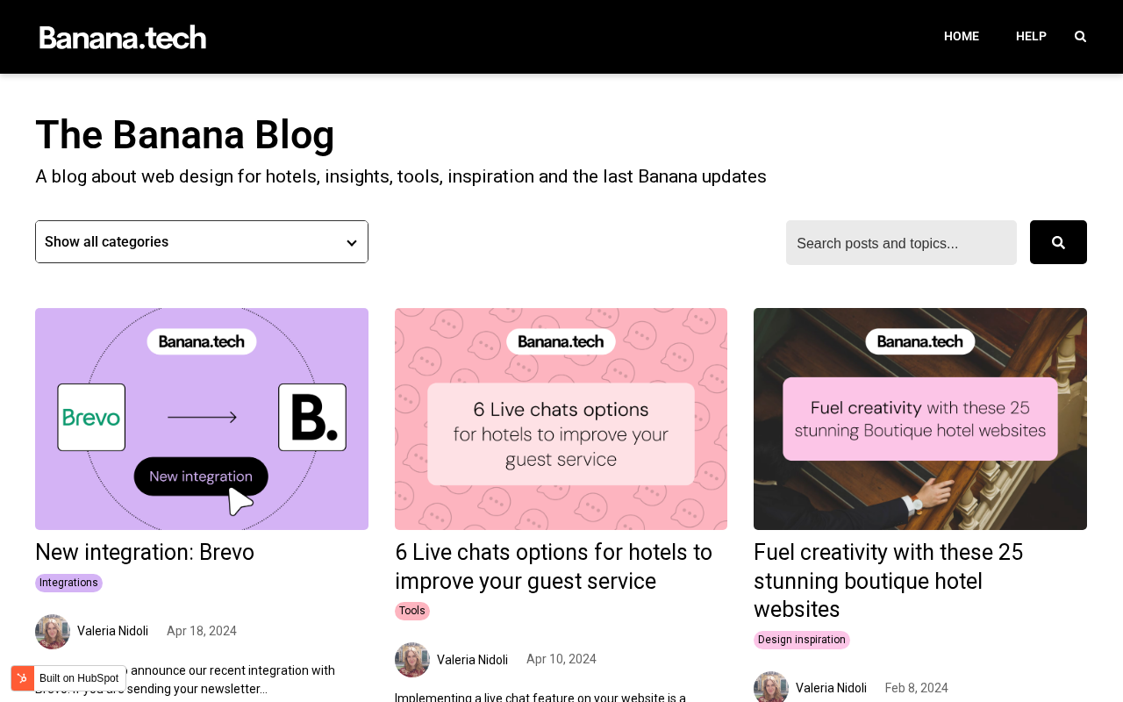
Task: Open Fuel creativity boutique hotel article title
Action: click(888, 581)
